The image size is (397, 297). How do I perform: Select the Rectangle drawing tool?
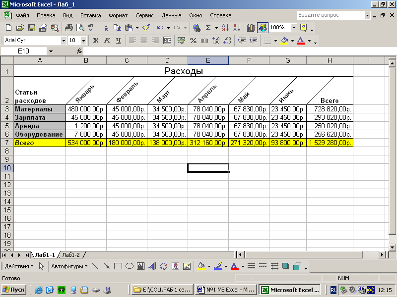click(118, 266)
